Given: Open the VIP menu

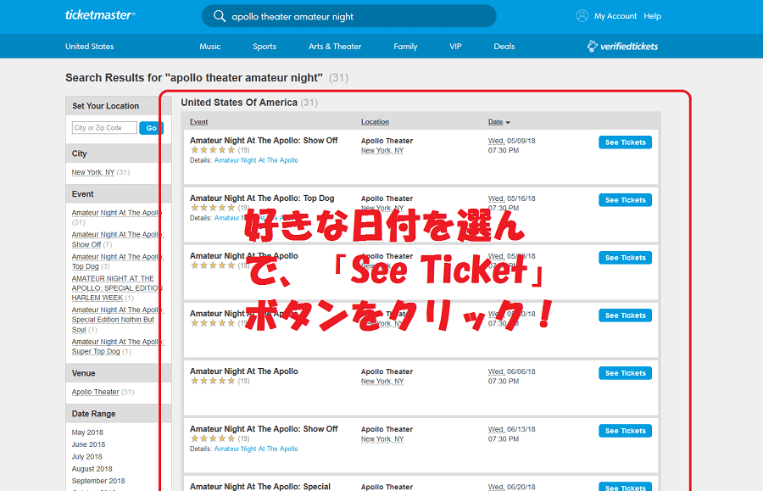Looking at the screenshot, I should pos(455,47).
